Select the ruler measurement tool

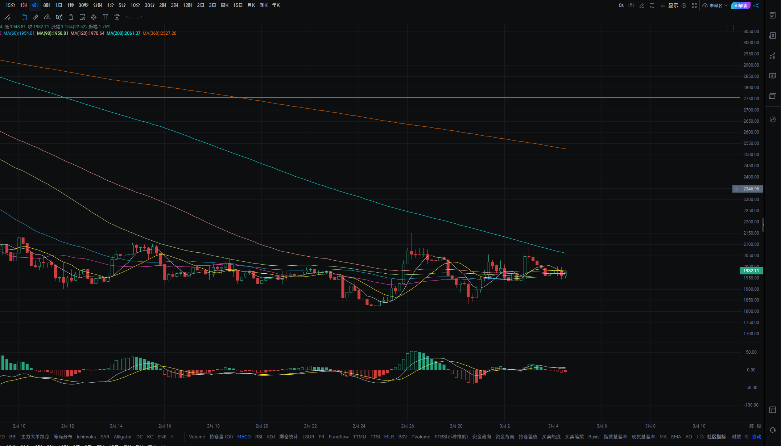(36, 17)
